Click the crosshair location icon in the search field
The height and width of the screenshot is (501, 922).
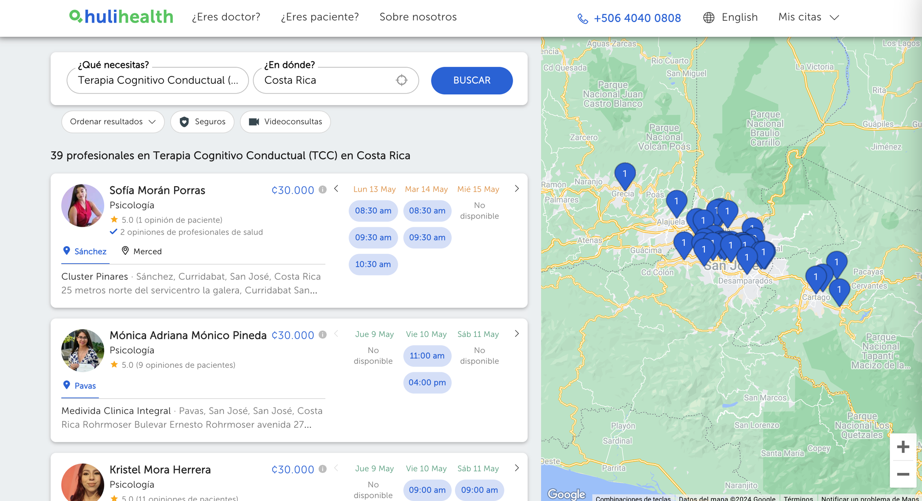pos(402,80)
